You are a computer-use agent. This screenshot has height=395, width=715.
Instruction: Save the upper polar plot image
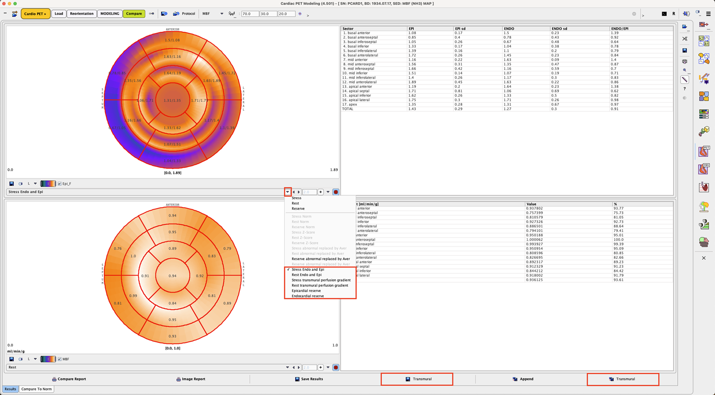pos(11,184)
